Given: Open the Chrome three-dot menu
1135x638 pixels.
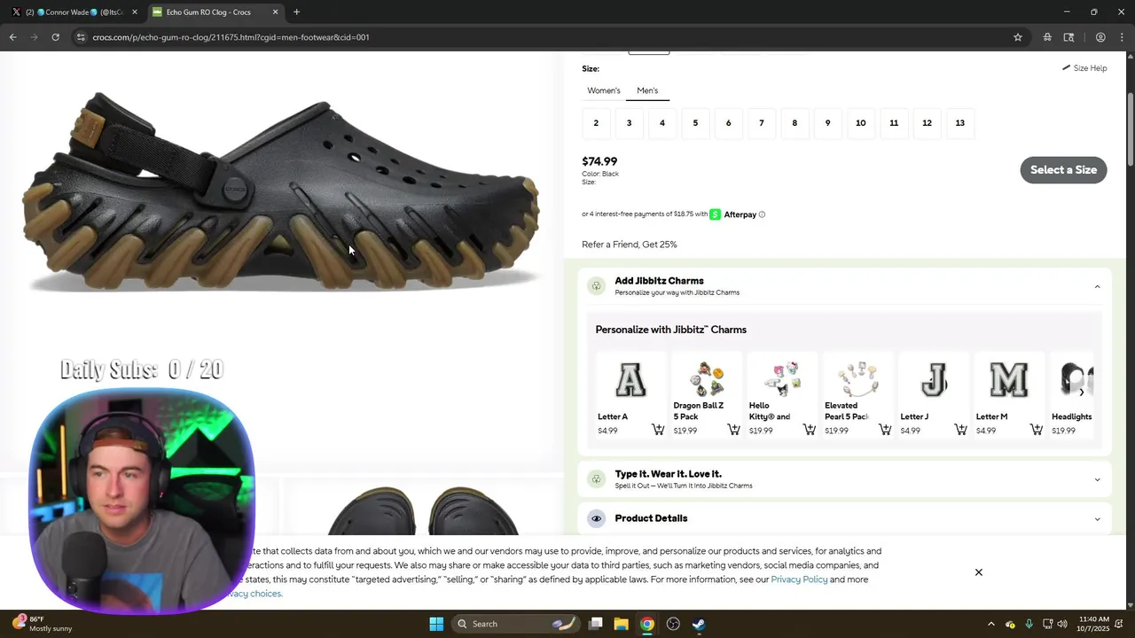Looking at the screenshot, I should coord(1121,37).
